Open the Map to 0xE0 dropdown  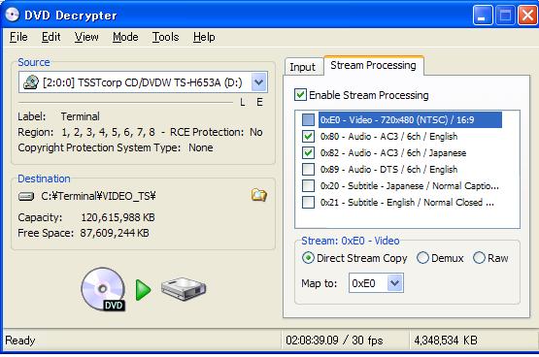(394, 283)
